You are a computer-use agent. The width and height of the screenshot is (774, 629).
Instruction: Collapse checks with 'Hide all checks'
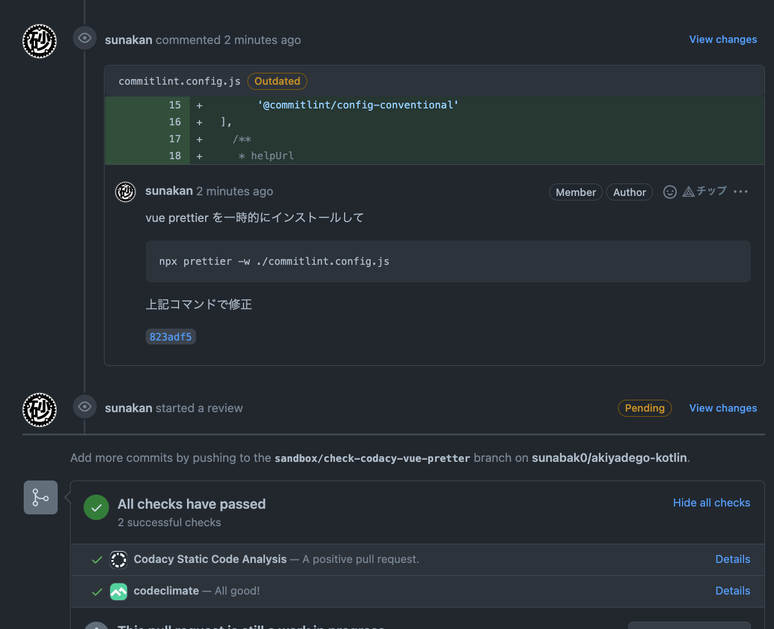pyautogui.click(x=711, y=503)
